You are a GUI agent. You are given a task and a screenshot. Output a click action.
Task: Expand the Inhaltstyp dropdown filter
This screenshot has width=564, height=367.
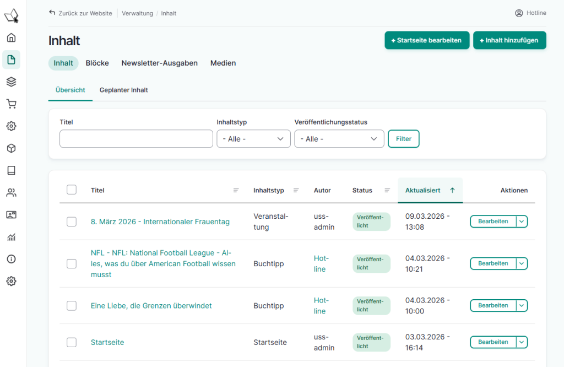tap(253, 139)
